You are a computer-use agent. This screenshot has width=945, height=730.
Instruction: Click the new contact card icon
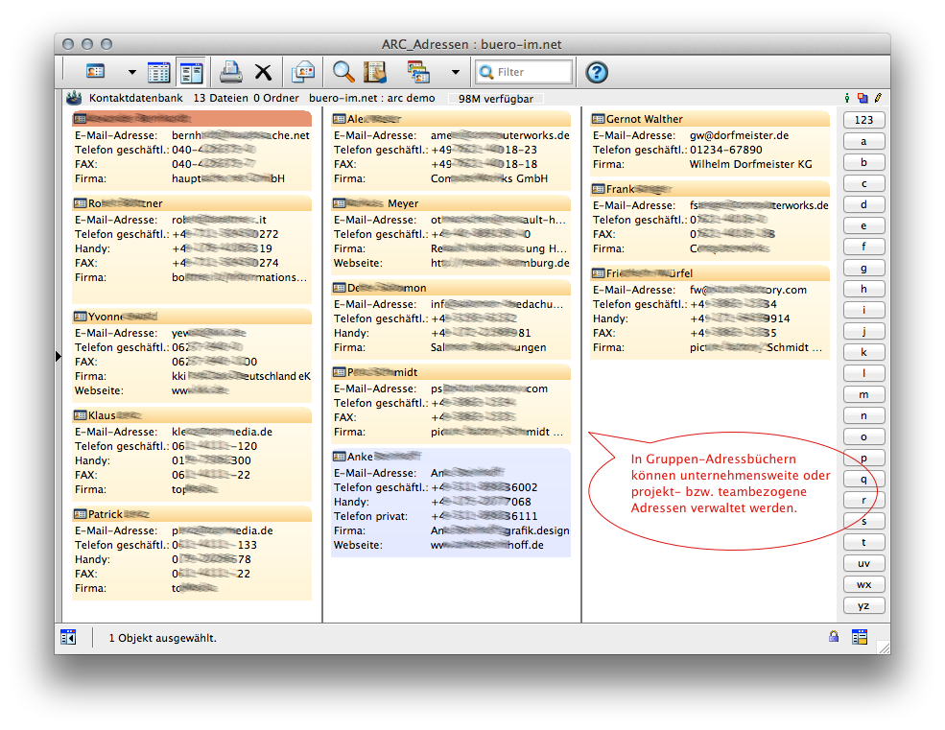click(x=95, y=72)
